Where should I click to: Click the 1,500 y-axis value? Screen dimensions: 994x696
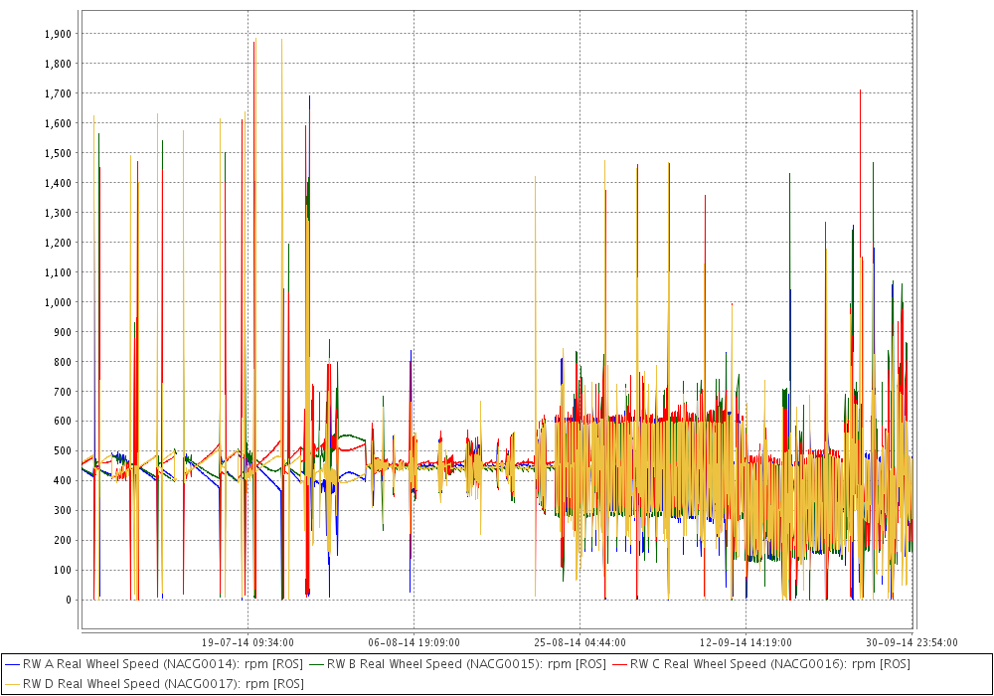59,153
